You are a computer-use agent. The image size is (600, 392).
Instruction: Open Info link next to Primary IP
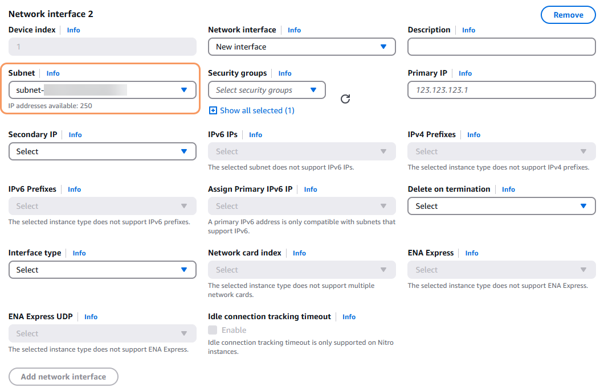pos(465,73)
